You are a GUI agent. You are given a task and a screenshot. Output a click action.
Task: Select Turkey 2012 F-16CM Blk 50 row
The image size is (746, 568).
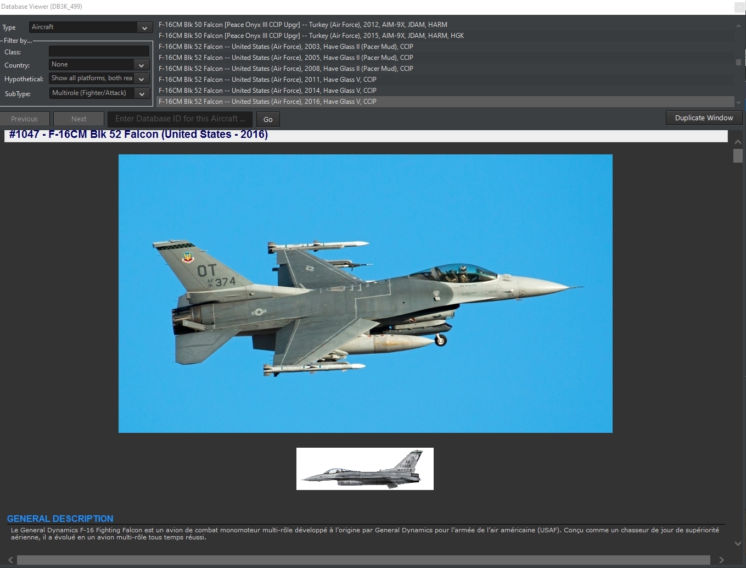coord(445,25)
